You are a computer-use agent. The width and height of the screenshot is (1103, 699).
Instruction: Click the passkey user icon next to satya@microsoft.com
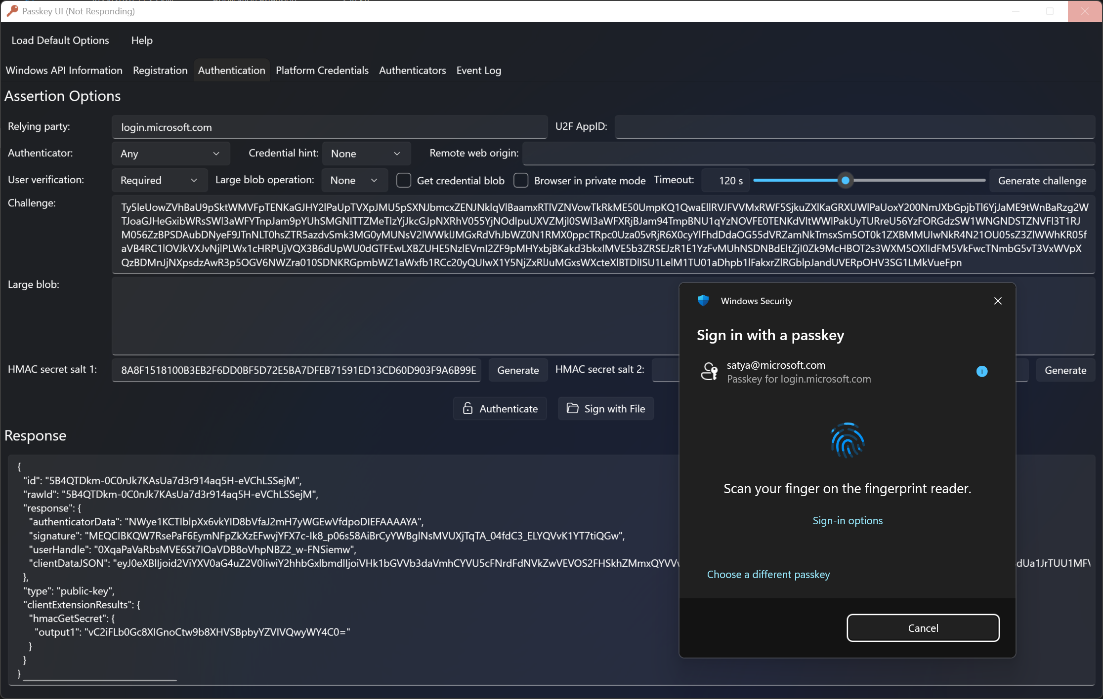tap(709, 371)
